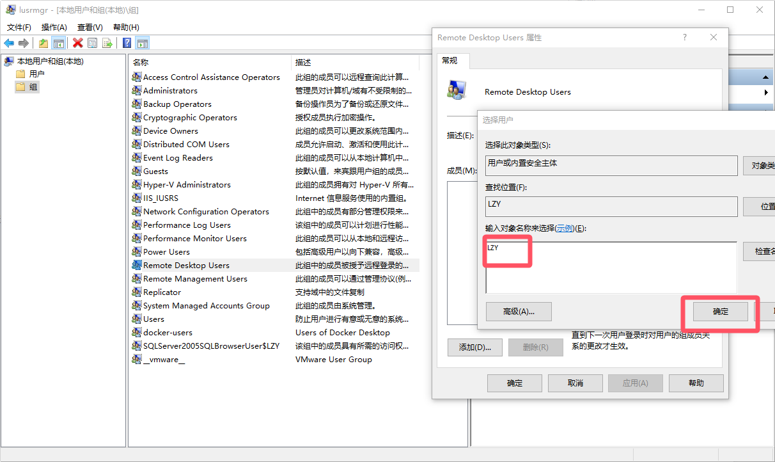Image resolution: width=775 pixels, height=462 pixels.
Task: Click the 添加(D)... button
Action: (x=474, y=347)
